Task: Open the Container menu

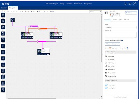Action: pyautogui.click(x=69, y=4)
